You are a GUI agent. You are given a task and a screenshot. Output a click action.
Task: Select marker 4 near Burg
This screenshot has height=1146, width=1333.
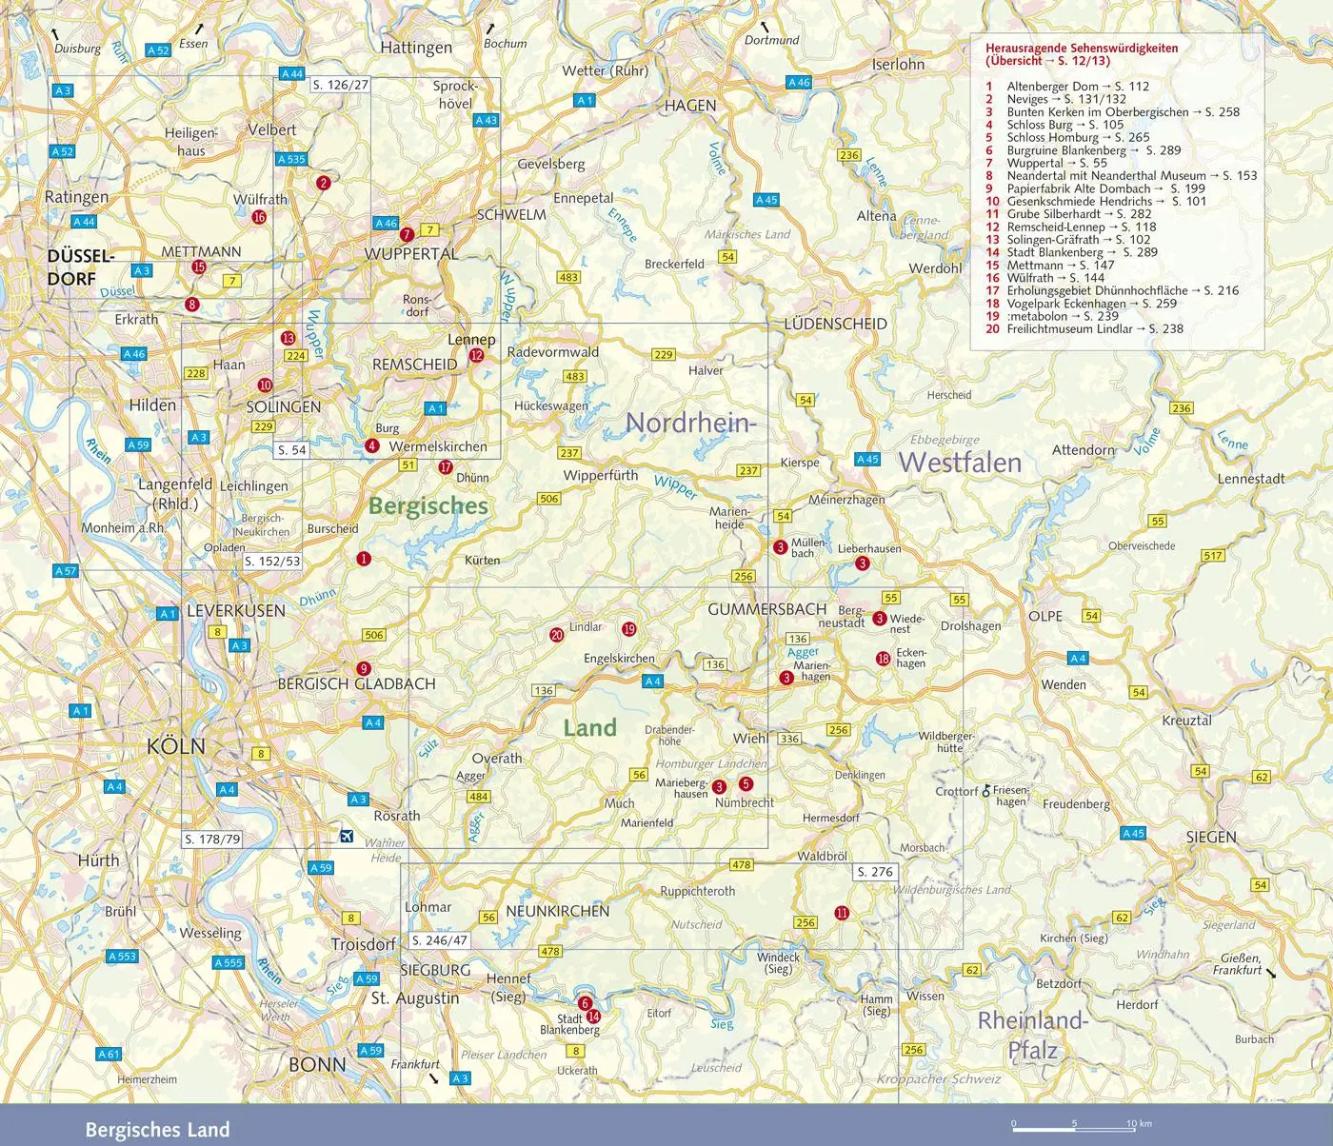click(x=372, y=445)
